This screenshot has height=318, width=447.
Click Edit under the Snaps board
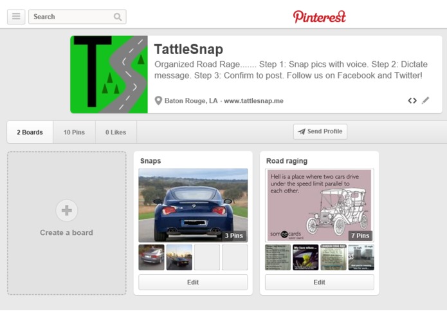coord(193,283)
